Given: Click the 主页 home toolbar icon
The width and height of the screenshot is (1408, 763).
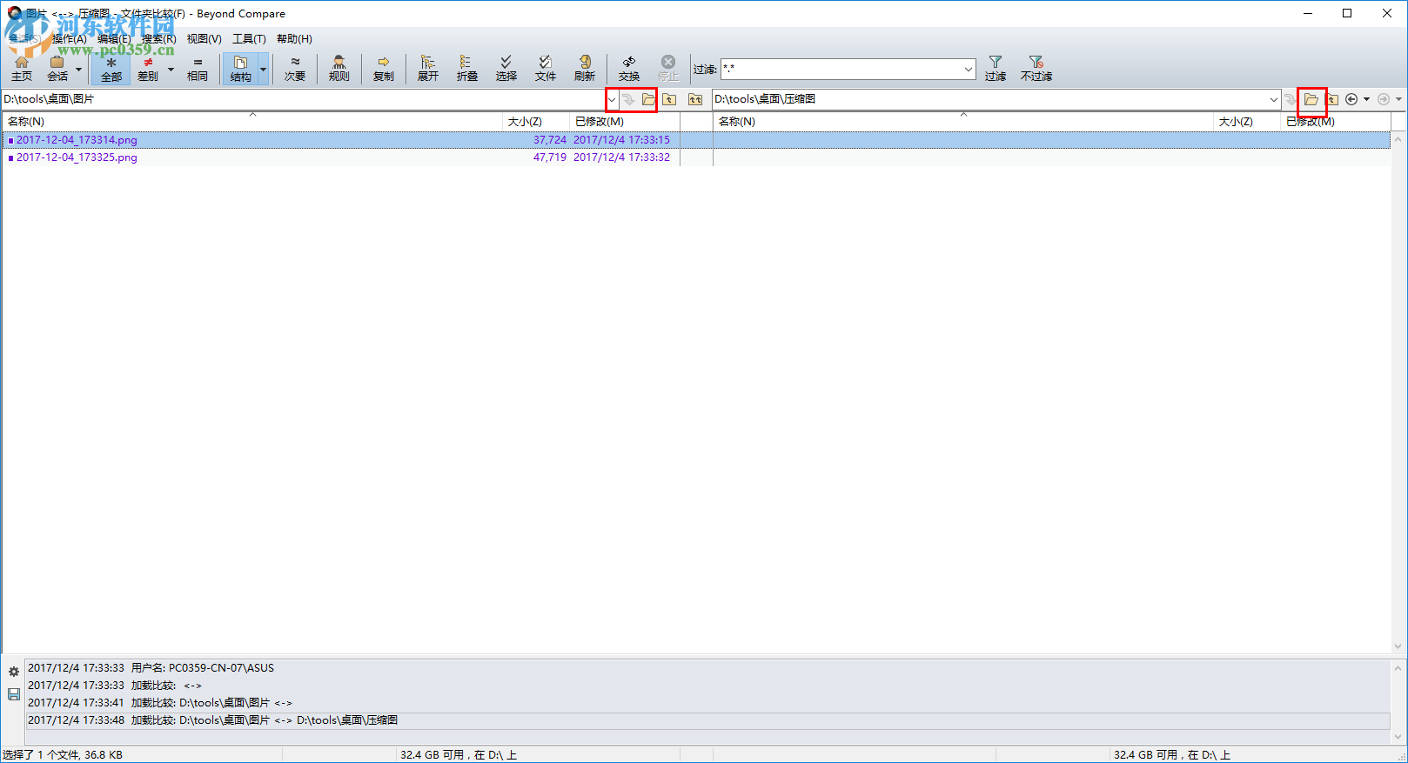Looking at the screenshot, I should pyautogui.click(x=22, y=68).
